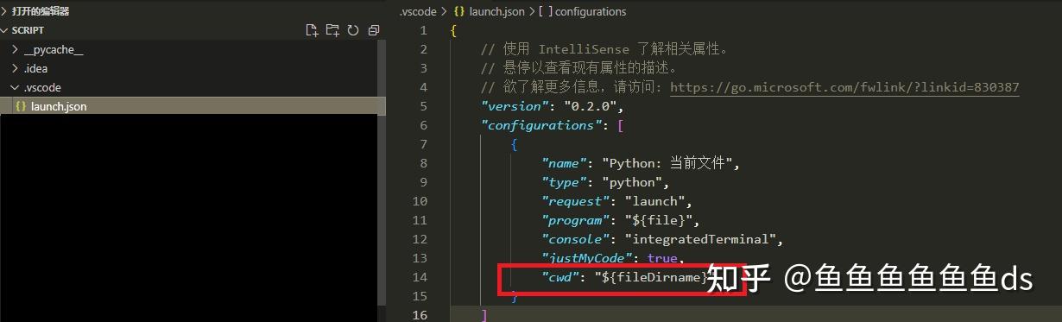Collapse all folders in explorer icon

coord(374,30)
